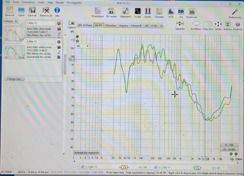Open the Overlays window
The width and height of the screenshot is (244, 176).
tap(159, 13)
